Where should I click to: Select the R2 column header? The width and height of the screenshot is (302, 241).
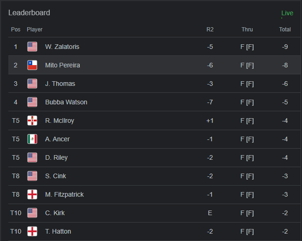(210, 30)
